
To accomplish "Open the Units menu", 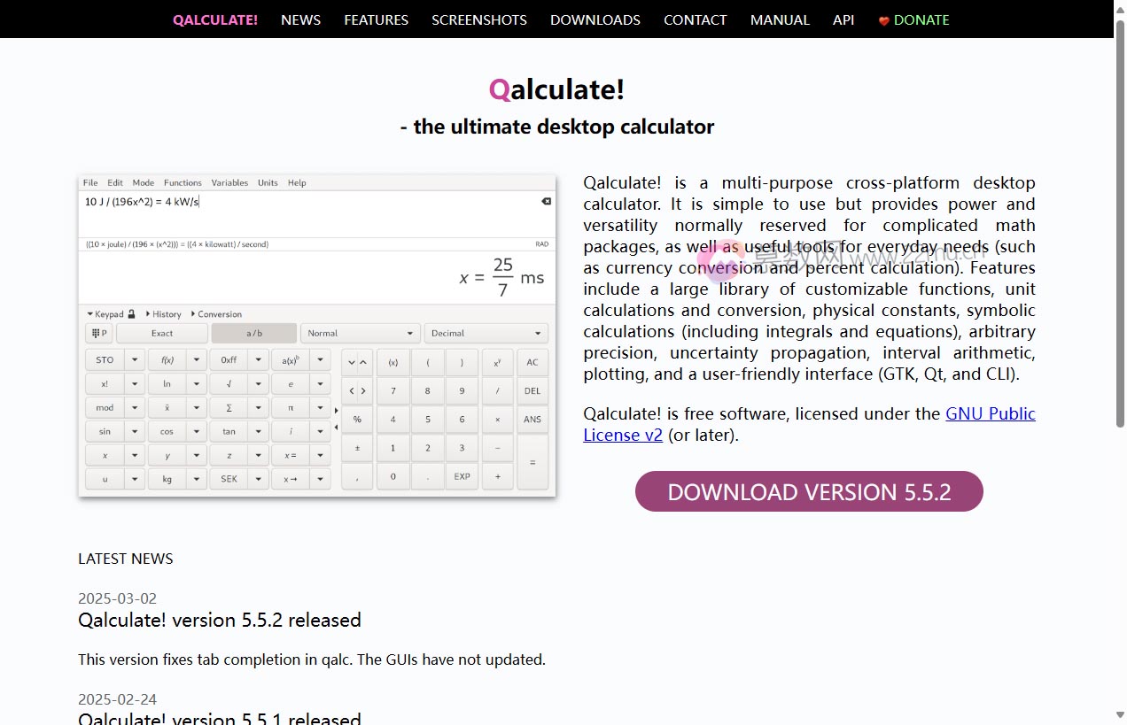I will click(x=268, y=183).
